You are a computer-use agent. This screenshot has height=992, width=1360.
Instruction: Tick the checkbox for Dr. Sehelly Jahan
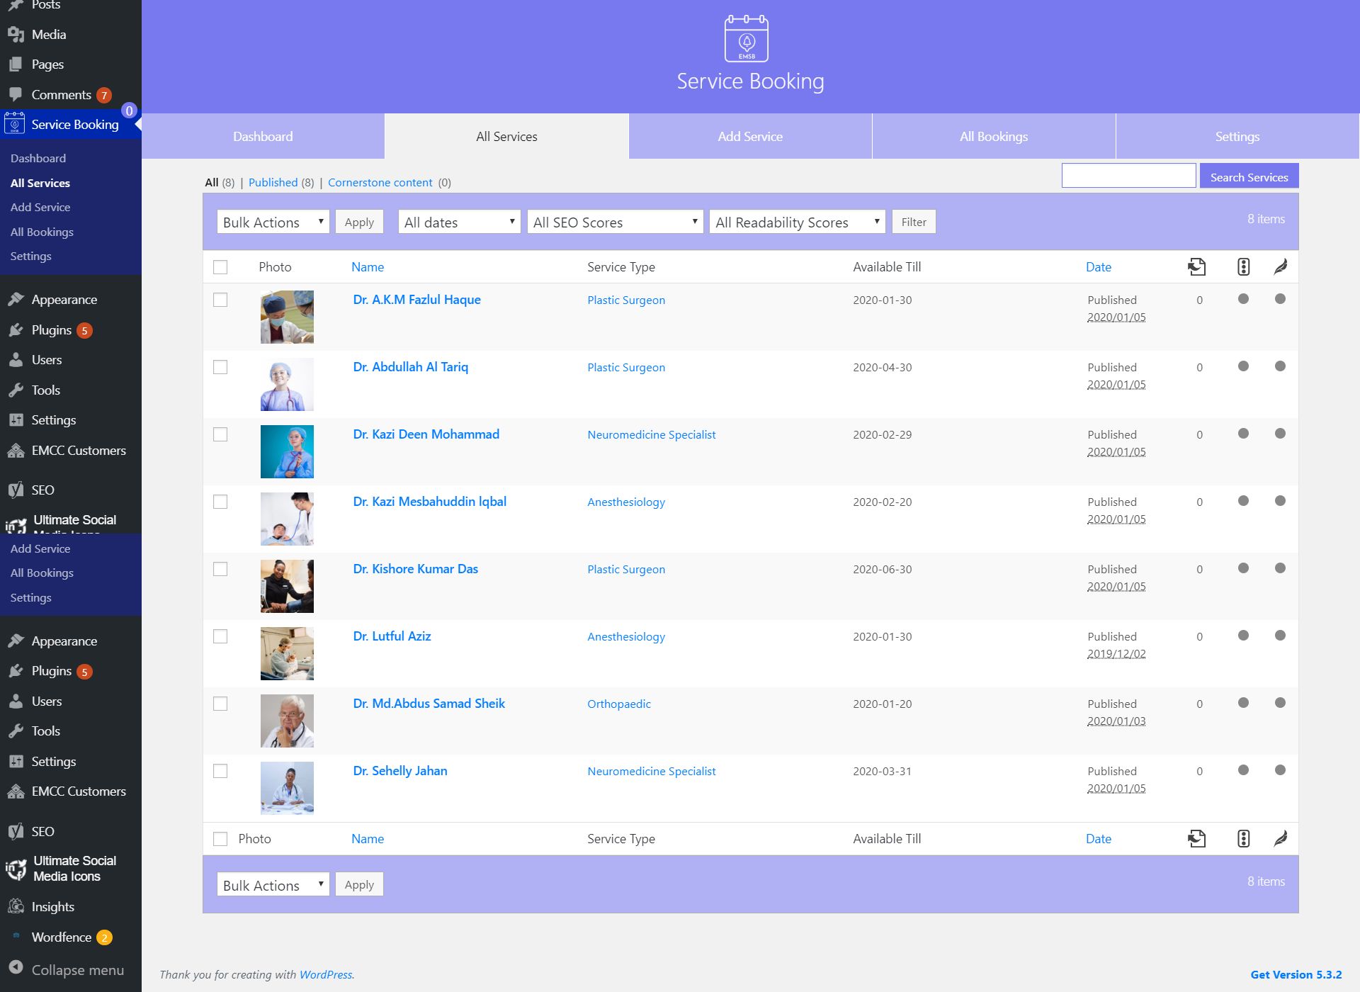(220, 771)
